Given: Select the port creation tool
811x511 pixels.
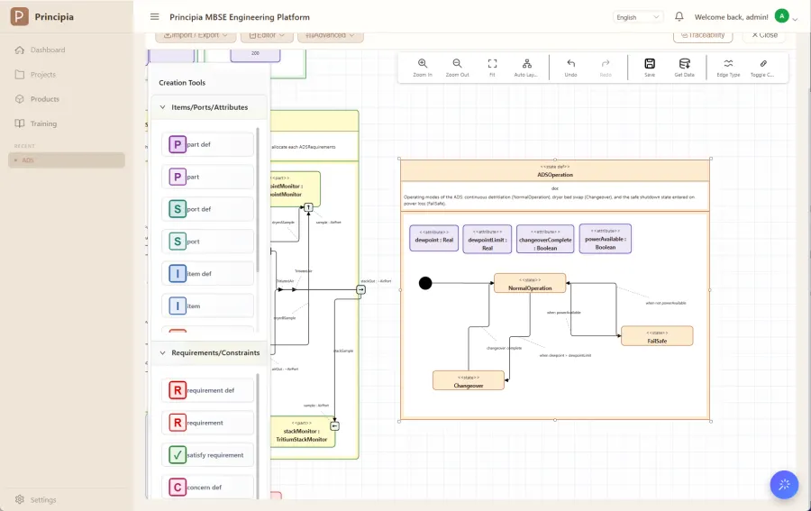Looking at the screenshot, I should tap(207, 242).
